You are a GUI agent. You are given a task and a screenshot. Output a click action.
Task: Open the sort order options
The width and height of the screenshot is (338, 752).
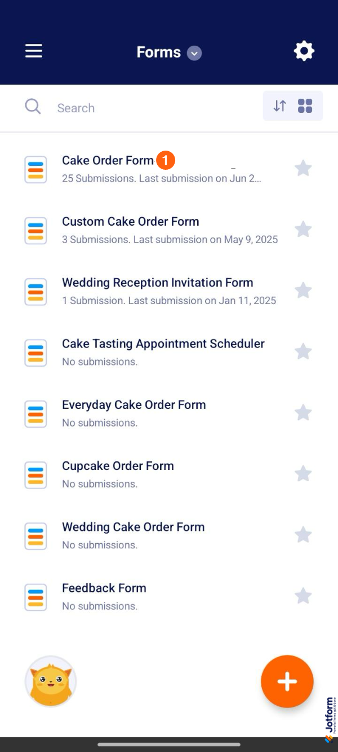click(280, 105)
